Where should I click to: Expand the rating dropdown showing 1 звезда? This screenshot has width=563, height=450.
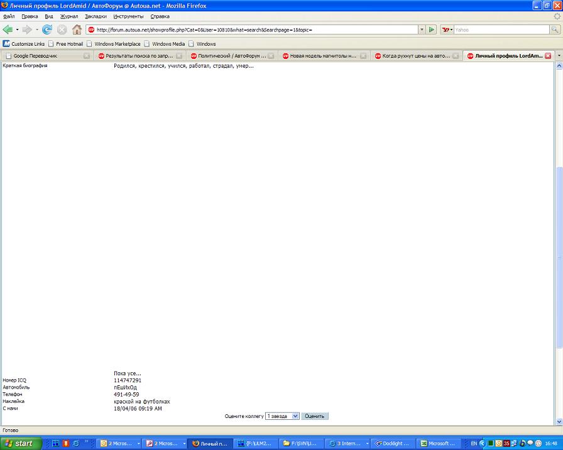295,416
